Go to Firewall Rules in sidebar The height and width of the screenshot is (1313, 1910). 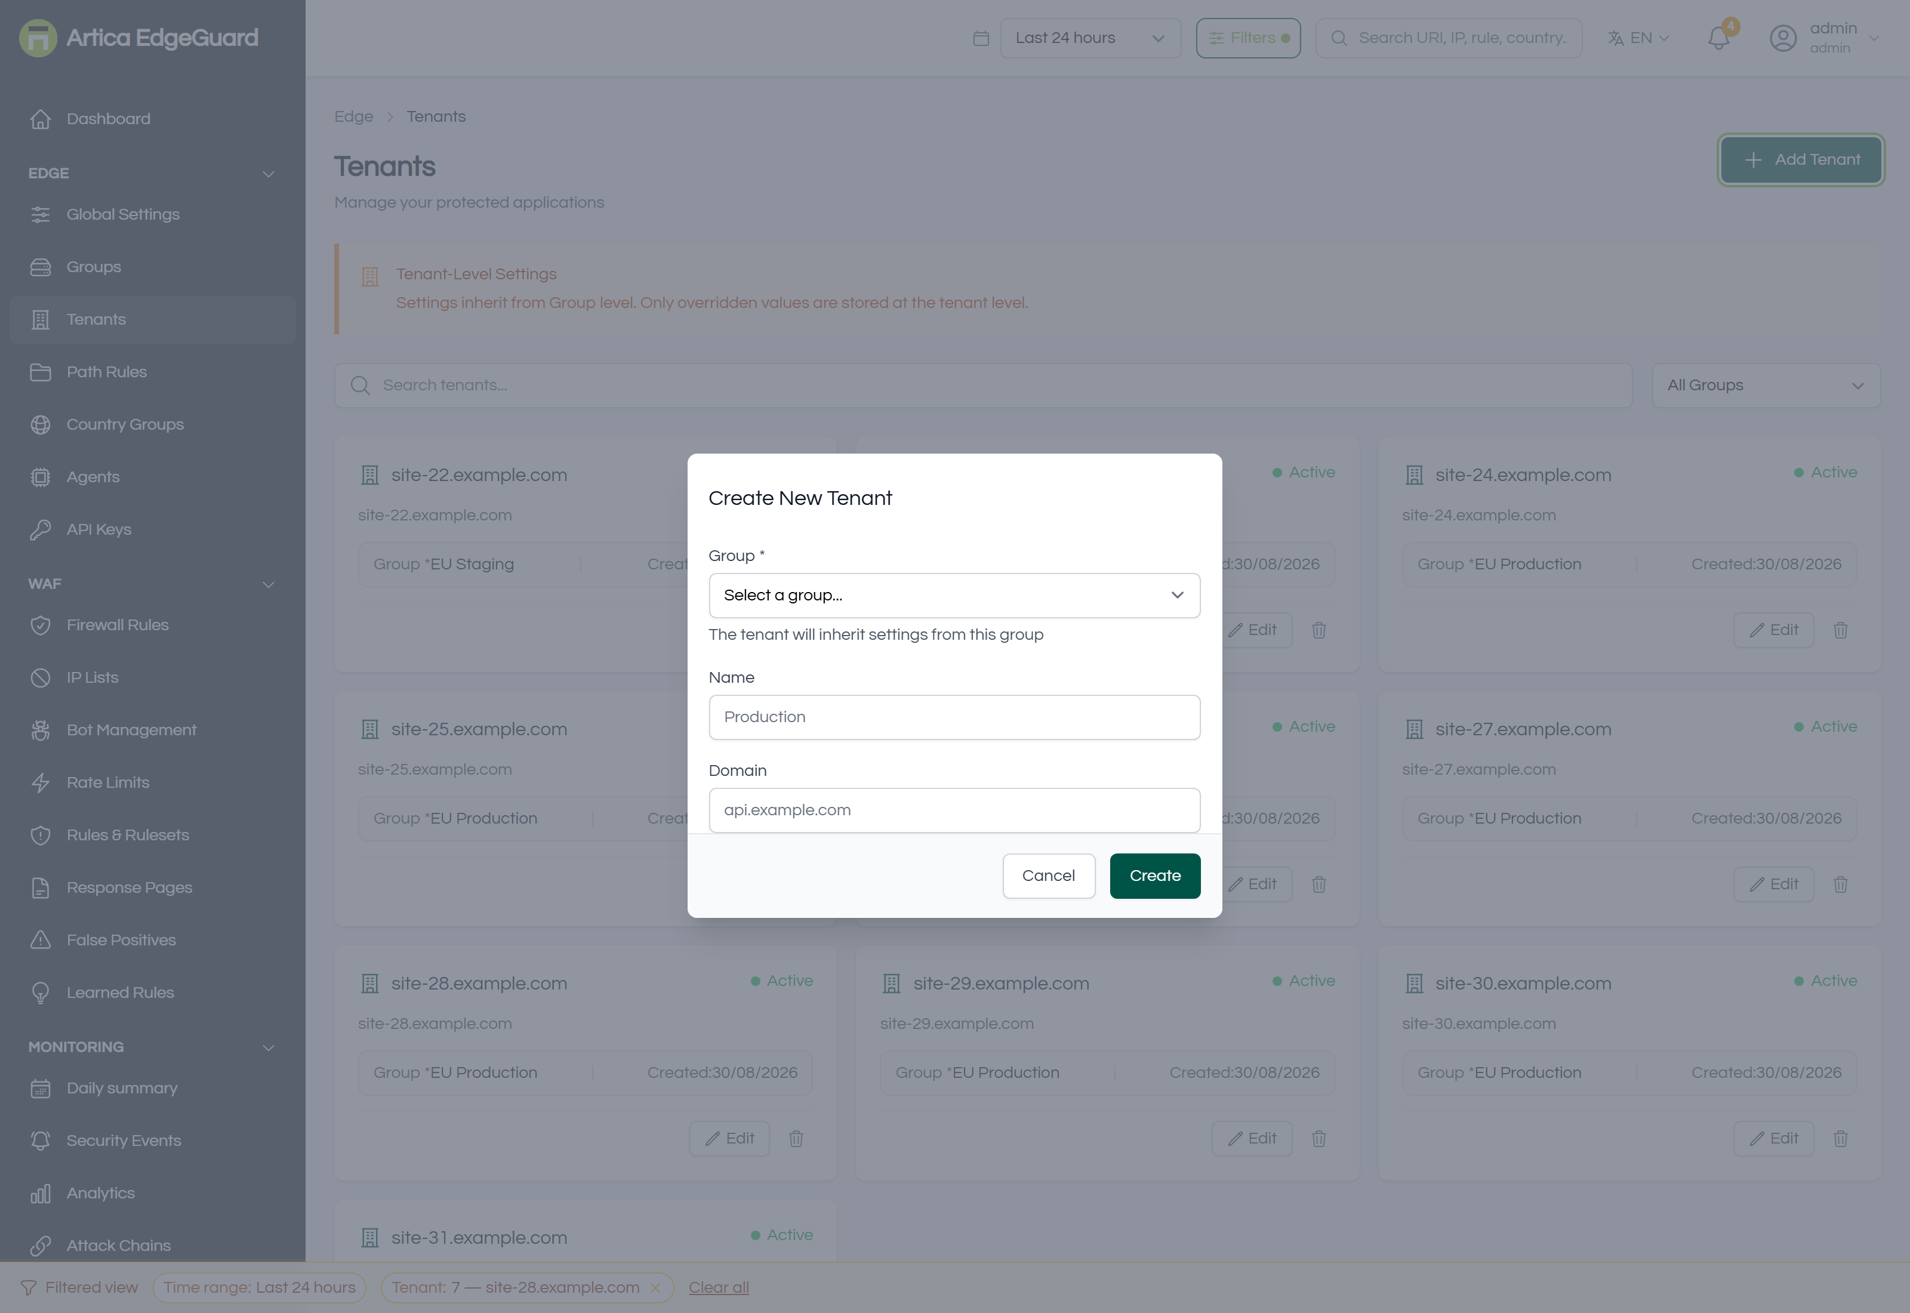coord(152,625)
